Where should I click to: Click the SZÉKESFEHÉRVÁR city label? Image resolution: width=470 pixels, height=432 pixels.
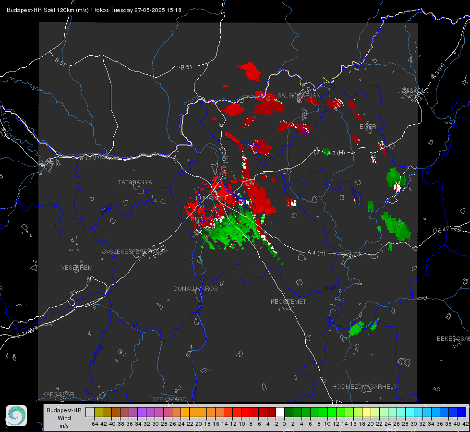(x=136, y=252)
